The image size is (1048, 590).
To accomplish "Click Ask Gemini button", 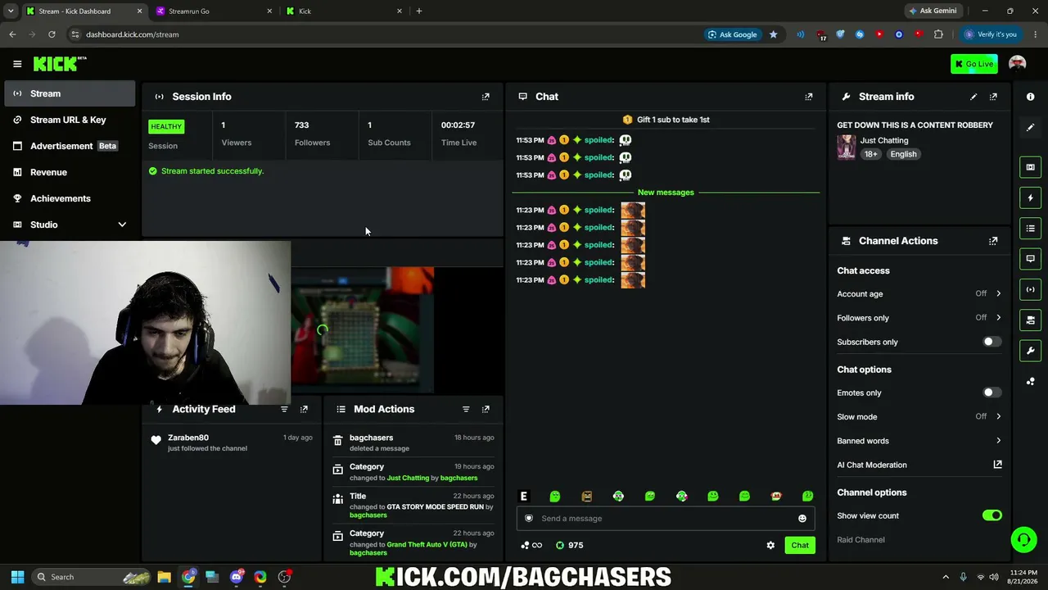I will 933,11.
